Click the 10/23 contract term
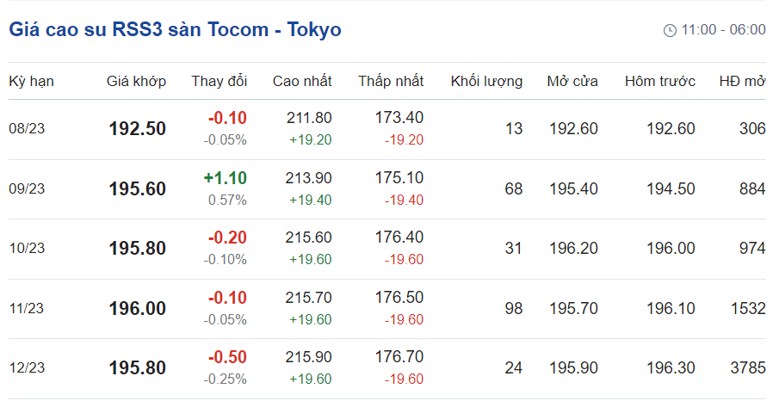The image size is (779, 401). tap(26, 249)
